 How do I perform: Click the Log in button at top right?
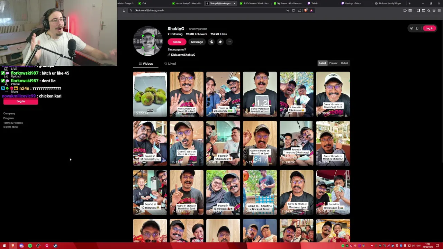[429, 28]
